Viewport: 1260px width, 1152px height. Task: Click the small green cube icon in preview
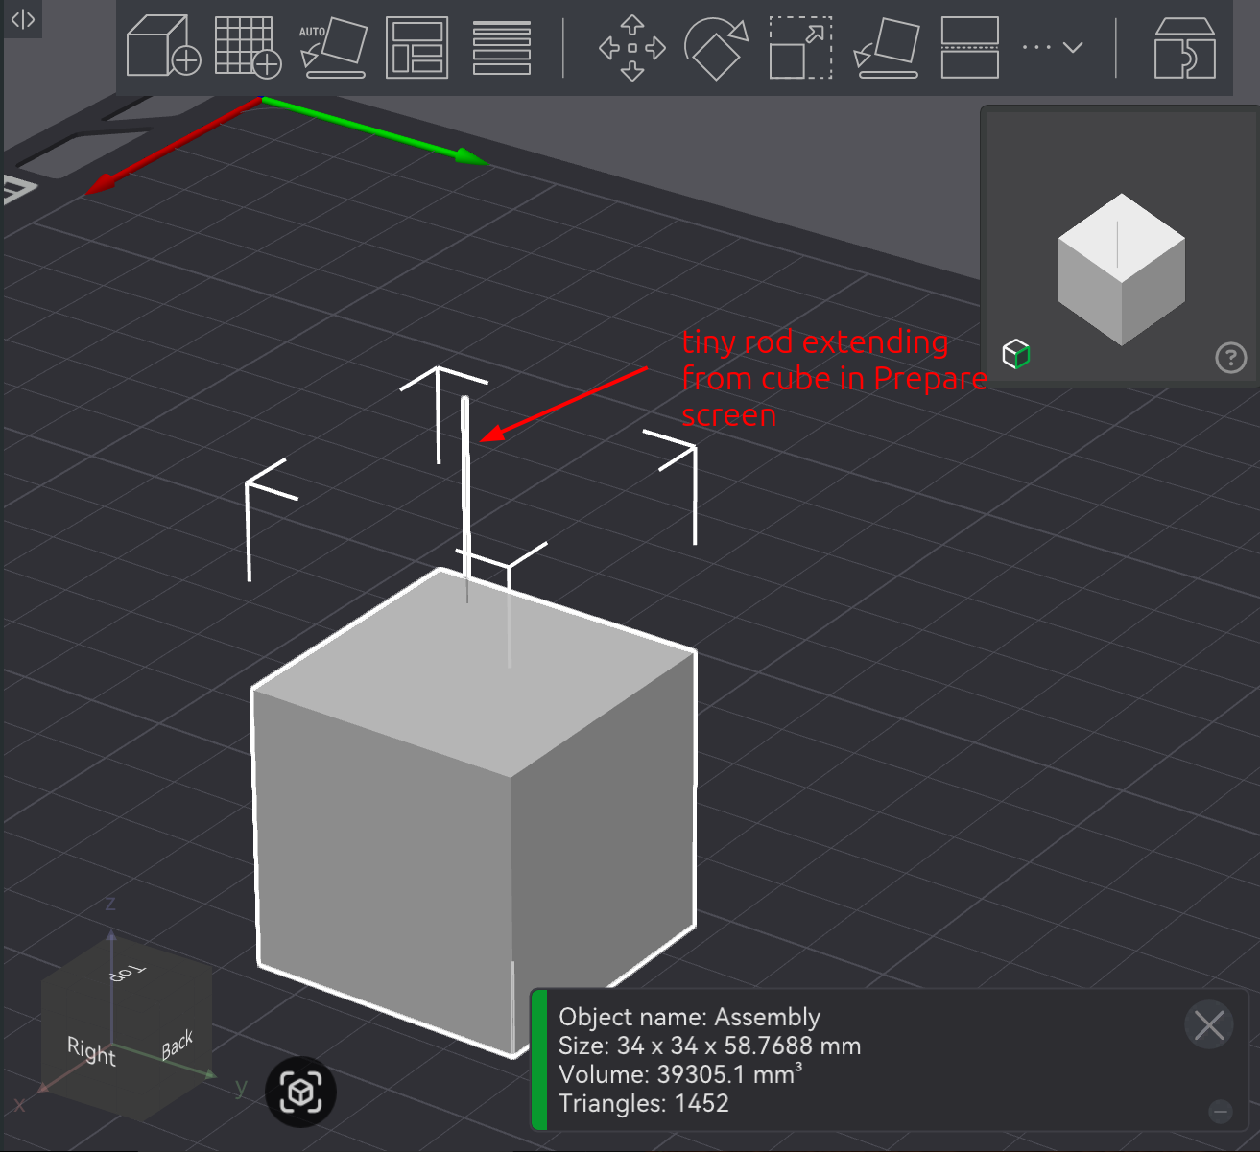tap(1016, 354)
